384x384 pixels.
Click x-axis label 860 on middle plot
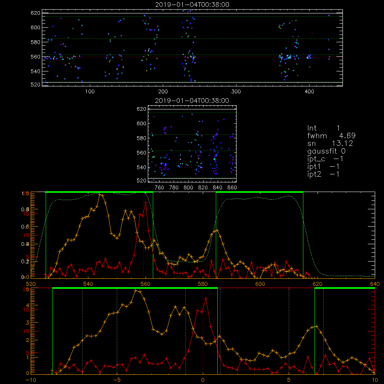[x=232, y=188]
